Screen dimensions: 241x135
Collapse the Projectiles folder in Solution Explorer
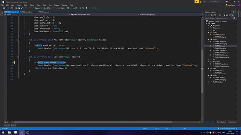(x=208, y=61)
